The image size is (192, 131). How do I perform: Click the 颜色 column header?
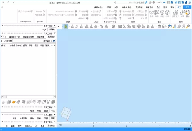point(25,45)
